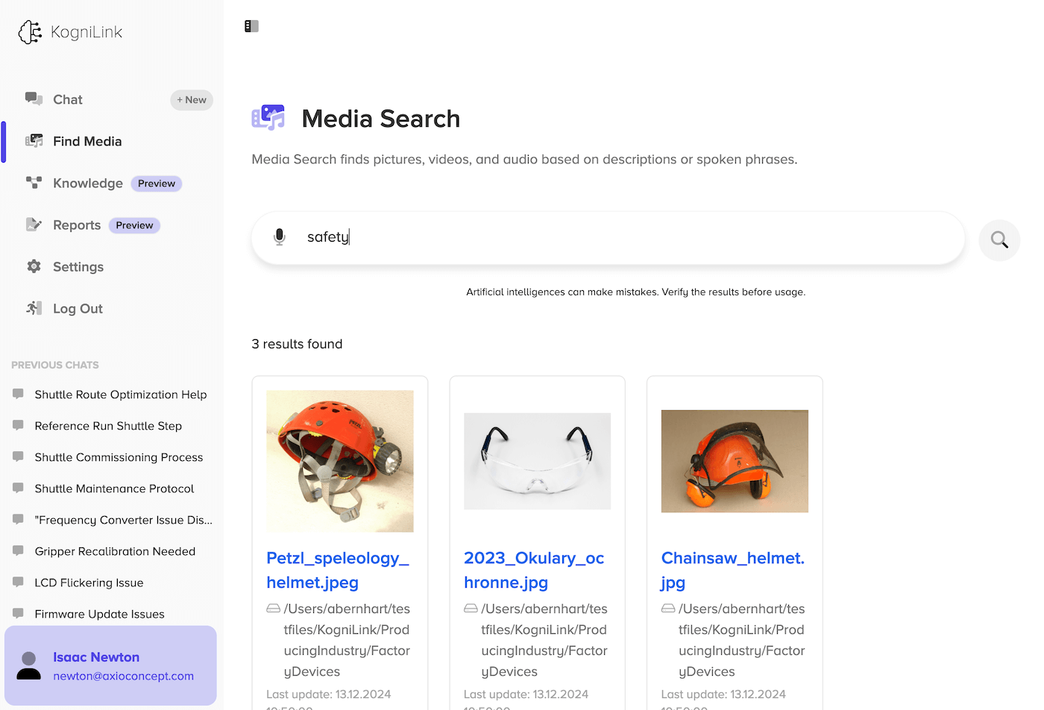Click the user avatar icon for Isaac Newton
The width and height of the screenshot is (1044, 710).
click(29, 666)
